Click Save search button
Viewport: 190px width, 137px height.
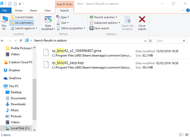point(99,28)
